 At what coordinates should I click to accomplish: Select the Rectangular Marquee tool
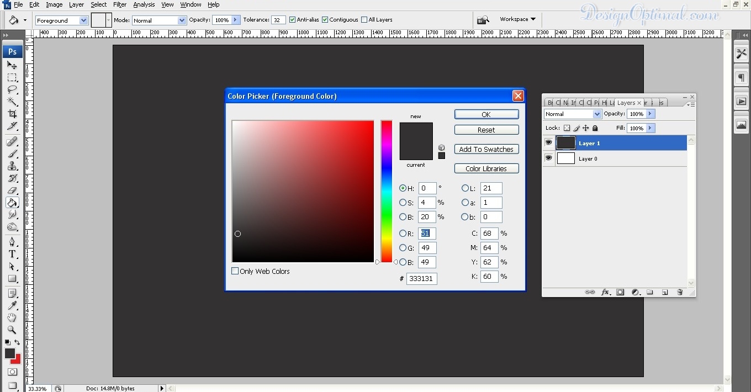click(12, 77)
